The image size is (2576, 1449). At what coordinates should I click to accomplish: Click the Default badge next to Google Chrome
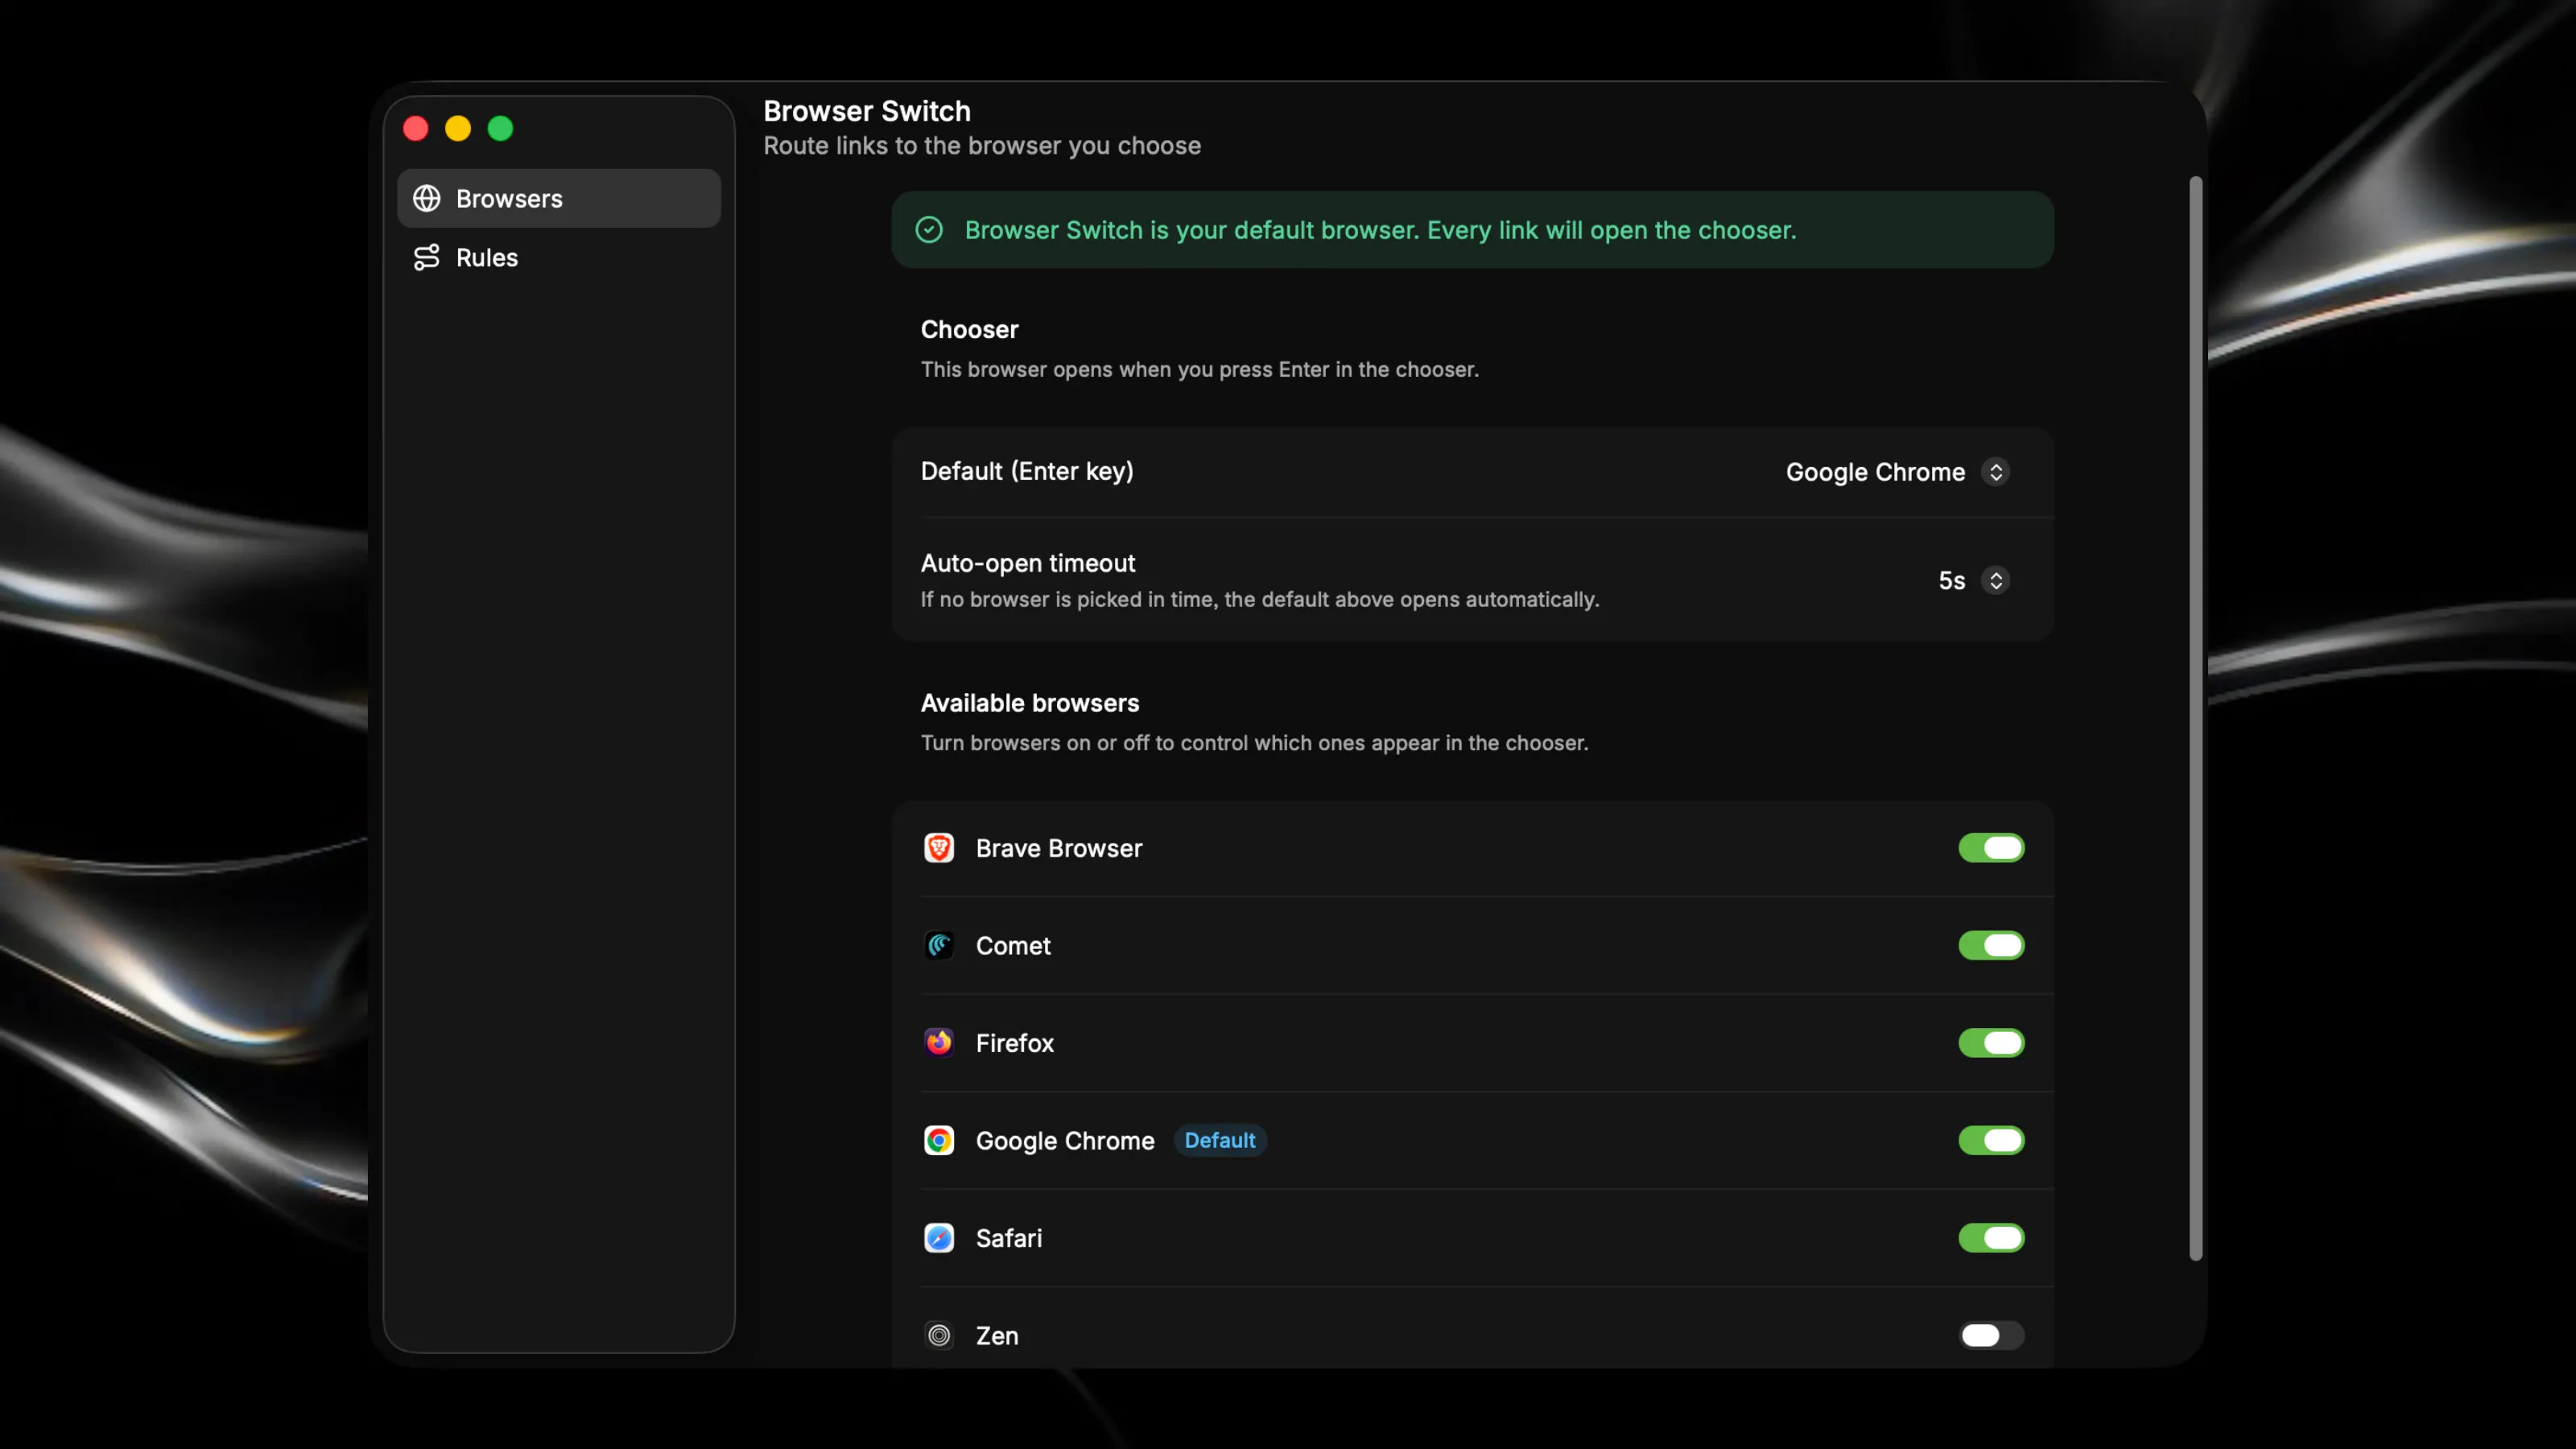[x=1219, y=1140]
